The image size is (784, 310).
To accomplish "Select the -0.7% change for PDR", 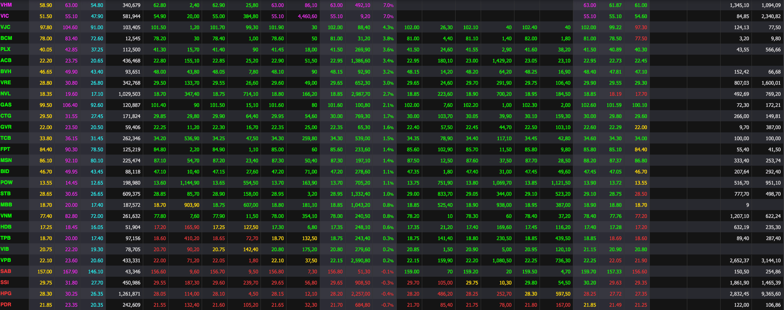I will 387,305.
